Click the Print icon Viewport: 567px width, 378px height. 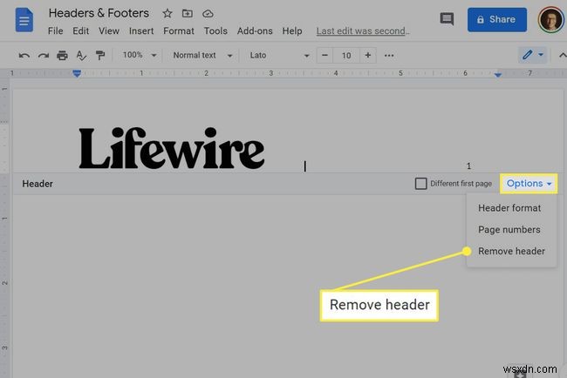[x=62, y=56]
